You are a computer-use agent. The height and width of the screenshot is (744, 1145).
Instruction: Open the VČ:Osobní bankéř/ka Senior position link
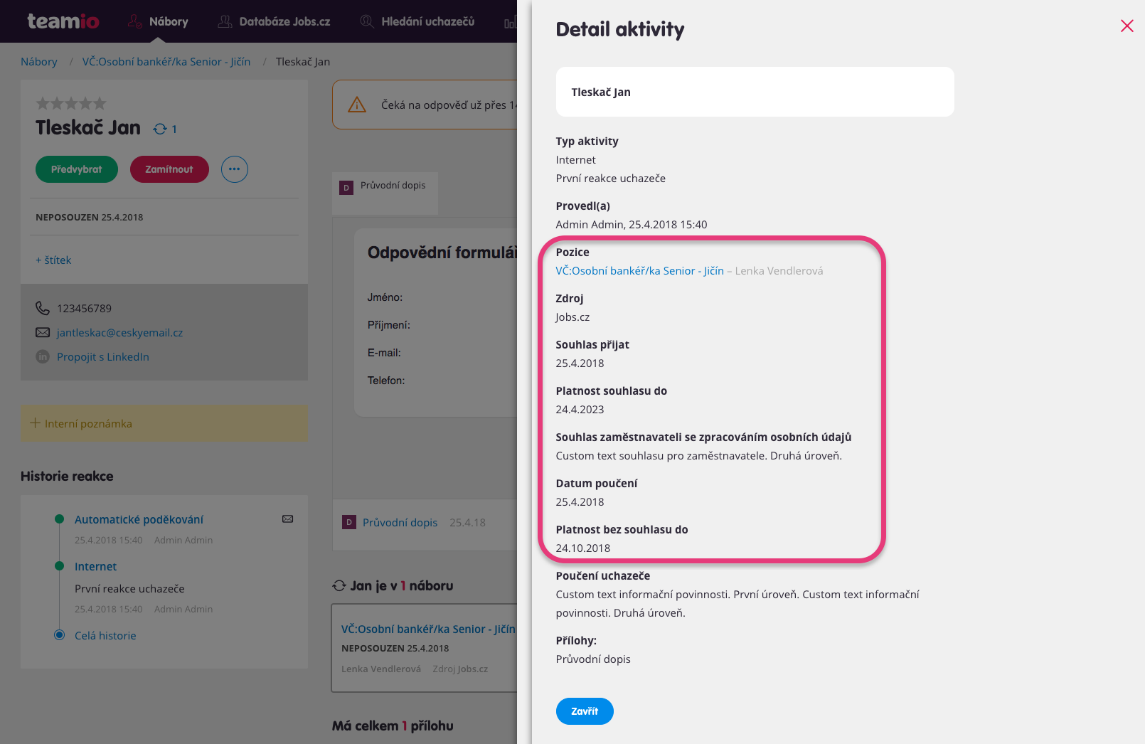point(639,271)
